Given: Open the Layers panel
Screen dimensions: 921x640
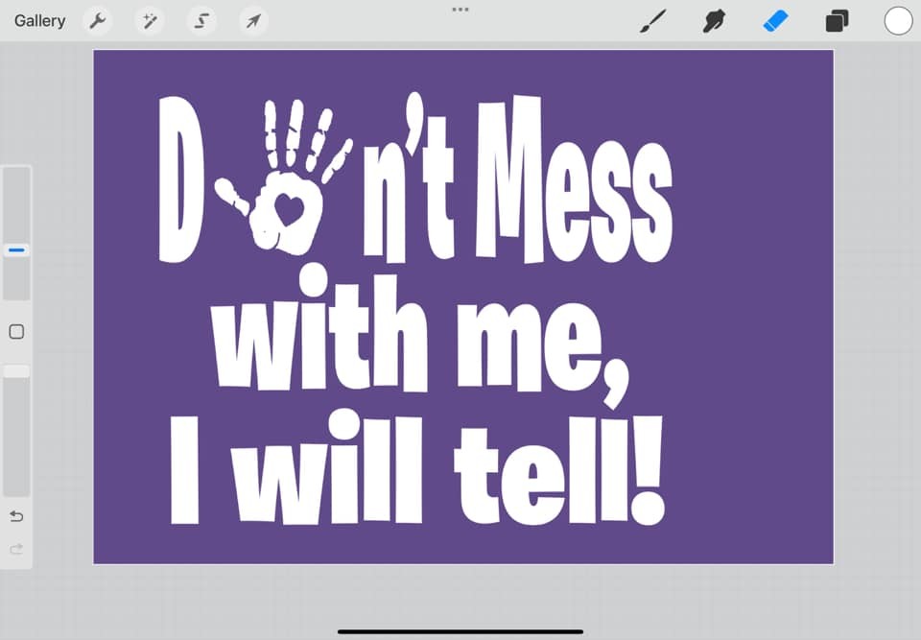Looking at the screenshot, I should (837, 20).
